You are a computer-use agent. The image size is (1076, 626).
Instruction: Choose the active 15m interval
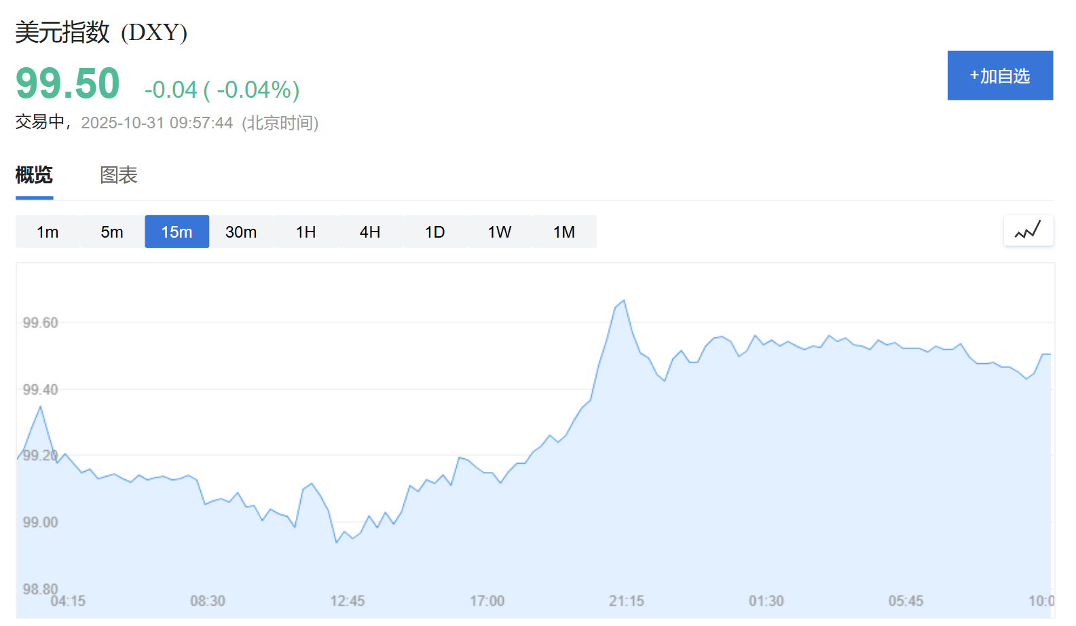click(177, 232)
